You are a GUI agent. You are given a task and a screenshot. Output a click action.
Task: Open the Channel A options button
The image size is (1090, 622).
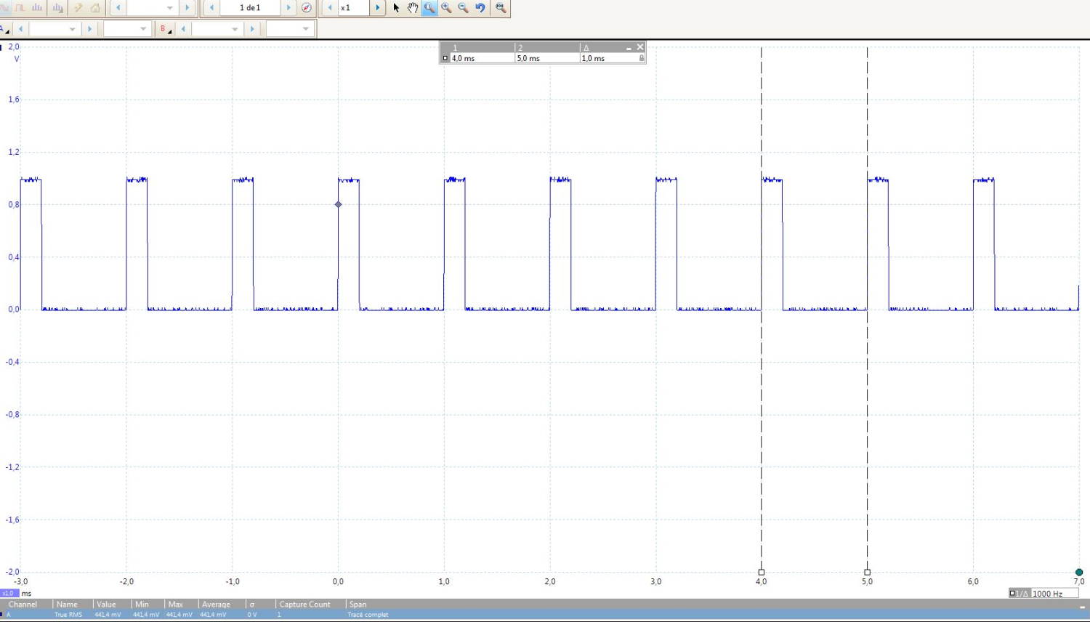[5, 29]
